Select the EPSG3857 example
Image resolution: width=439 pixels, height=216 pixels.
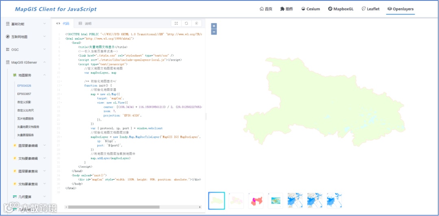coord(24,94)
